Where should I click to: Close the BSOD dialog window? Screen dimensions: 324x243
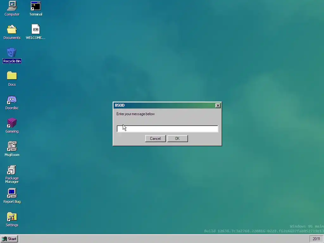tap(218, 105)
